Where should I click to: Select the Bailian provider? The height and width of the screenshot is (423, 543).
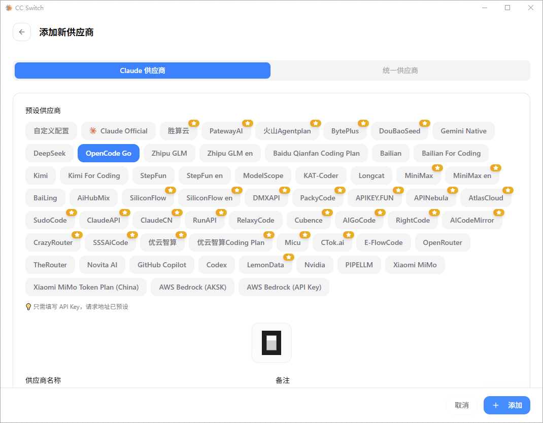(x=391, y=153)
